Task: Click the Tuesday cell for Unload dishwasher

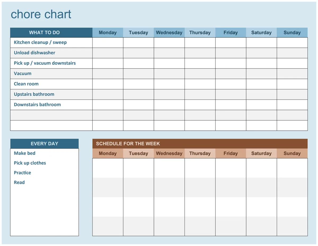Action: click(x=139, y=53)
